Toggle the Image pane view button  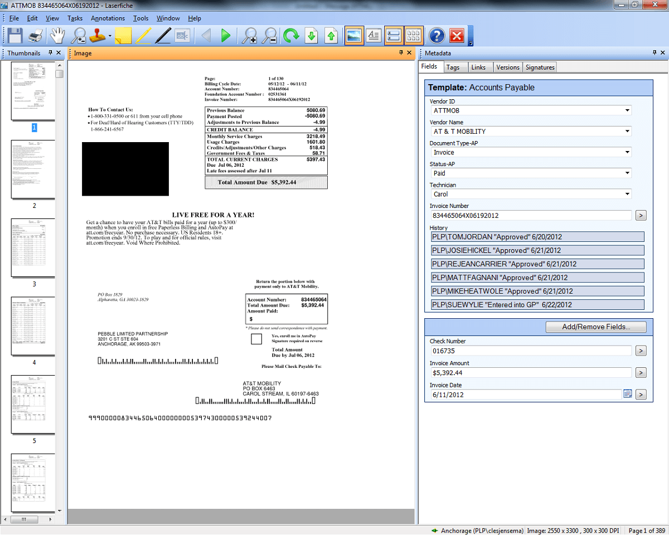pyautogui.click(x=354, y=35)
